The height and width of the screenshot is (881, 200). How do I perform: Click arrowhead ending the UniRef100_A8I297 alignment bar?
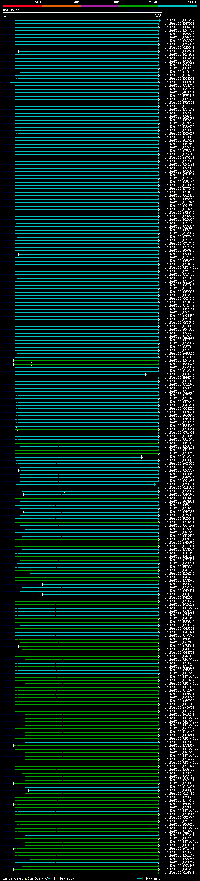(x=160, y=21)
